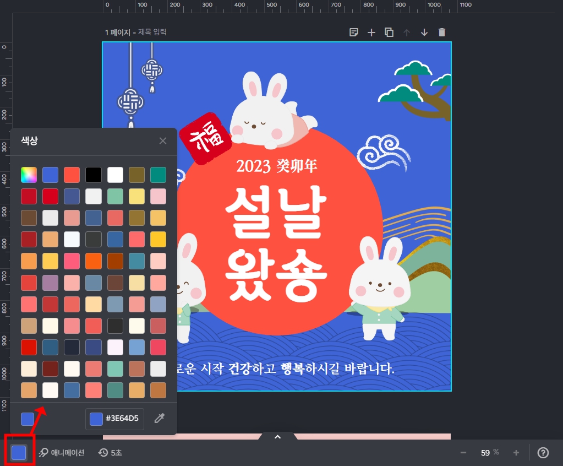Zoom out using the minus icon
Image resolution: width=563 pixels, height=466 pixels.
point(463,453)
